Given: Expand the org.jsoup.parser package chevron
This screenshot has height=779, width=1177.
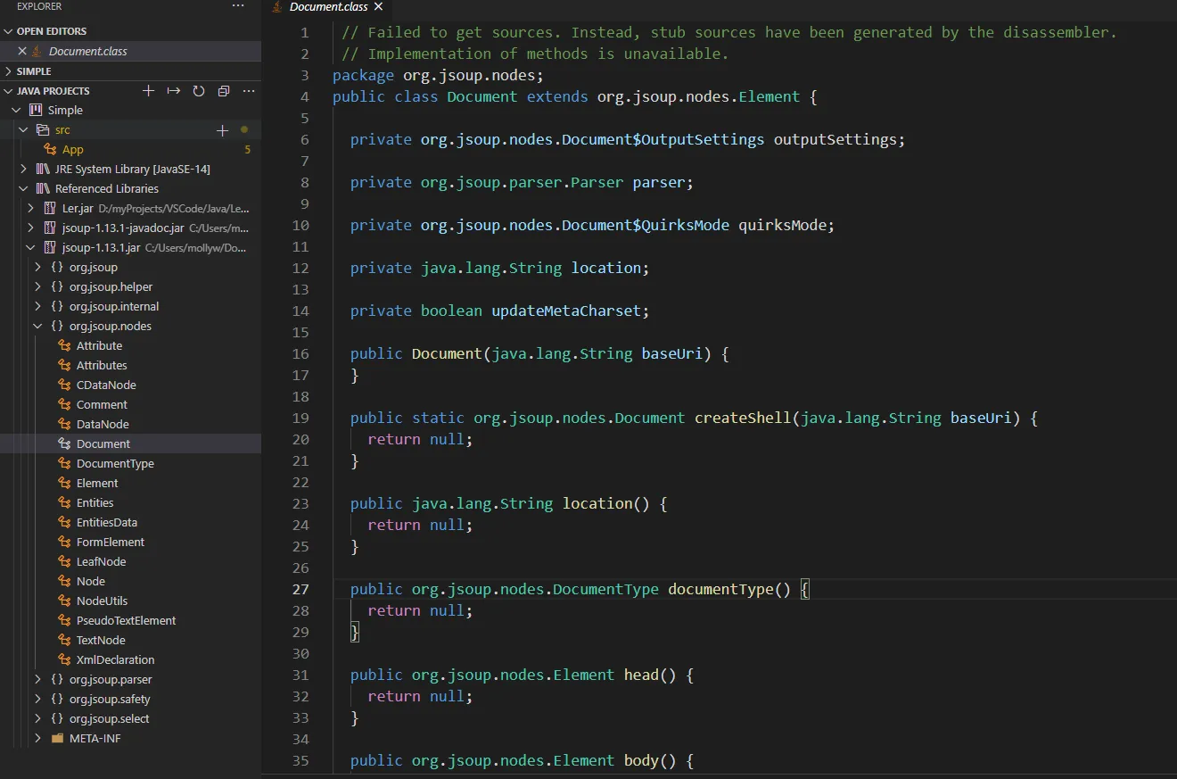Looking at the screenshot, I should 37,680.
